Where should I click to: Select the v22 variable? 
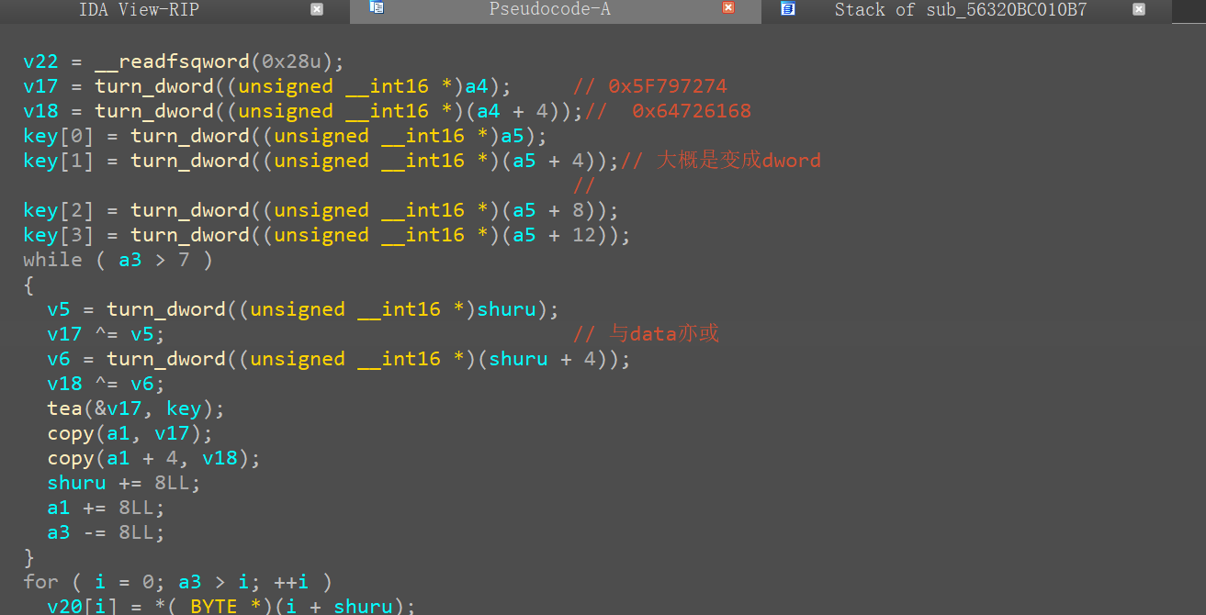[40, 61]
